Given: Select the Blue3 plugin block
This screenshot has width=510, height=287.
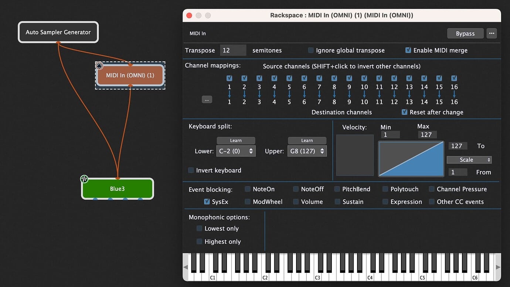Looking at the screenshot, I should (118, 189).
